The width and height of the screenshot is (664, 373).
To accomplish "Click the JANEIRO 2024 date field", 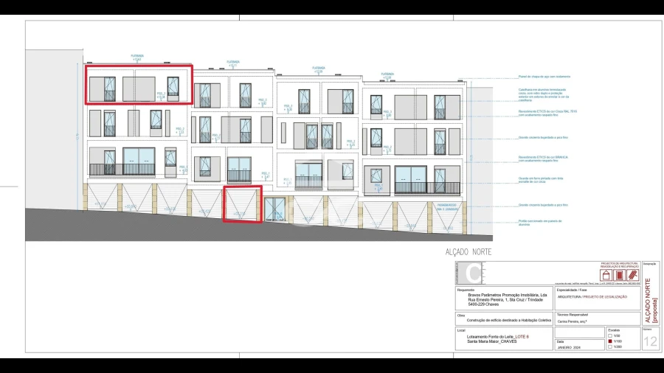I will click(x=571, y=346).
